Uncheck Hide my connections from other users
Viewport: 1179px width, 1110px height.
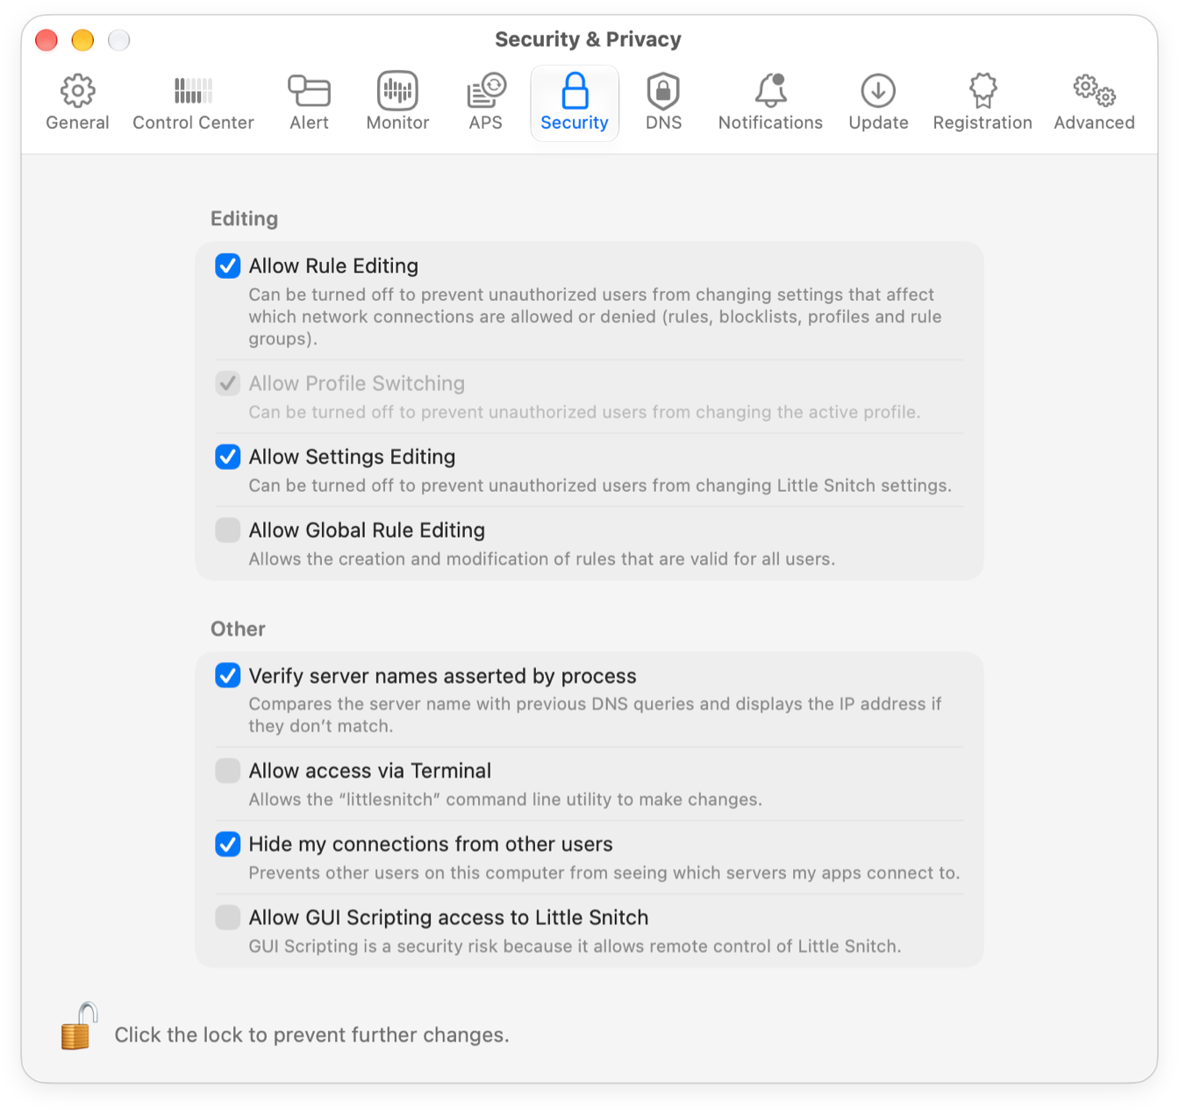click(228, 844)
